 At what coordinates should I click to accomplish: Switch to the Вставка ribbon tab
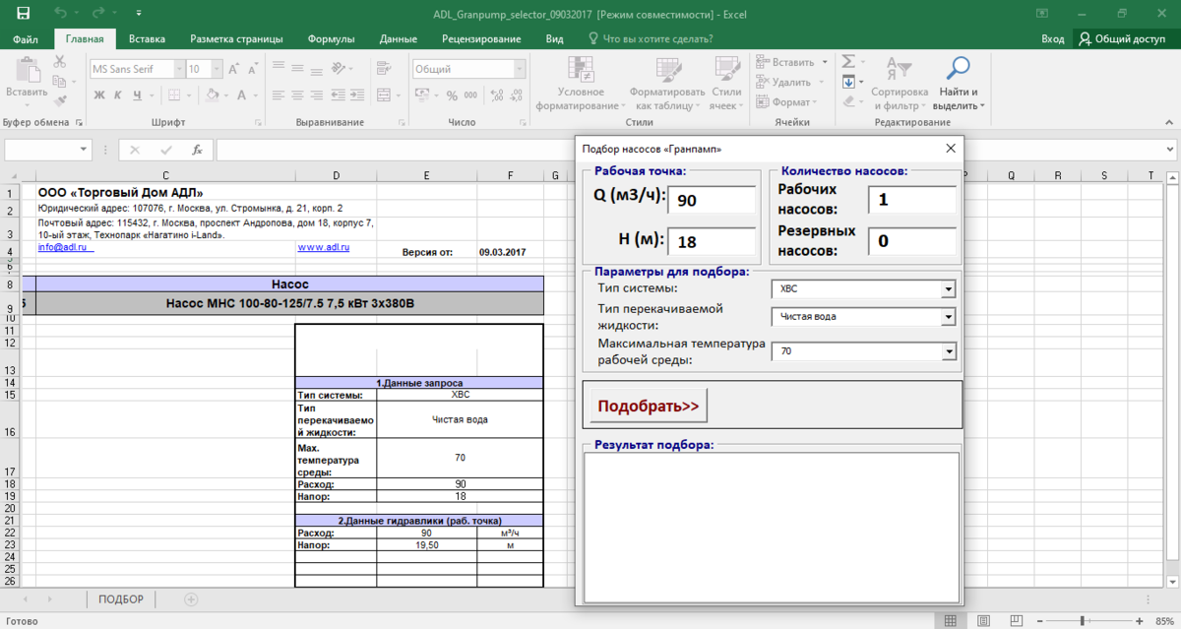[147, 39]
